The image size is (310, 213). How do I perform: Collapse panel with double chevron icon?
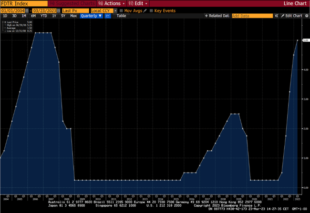(277, 16)
